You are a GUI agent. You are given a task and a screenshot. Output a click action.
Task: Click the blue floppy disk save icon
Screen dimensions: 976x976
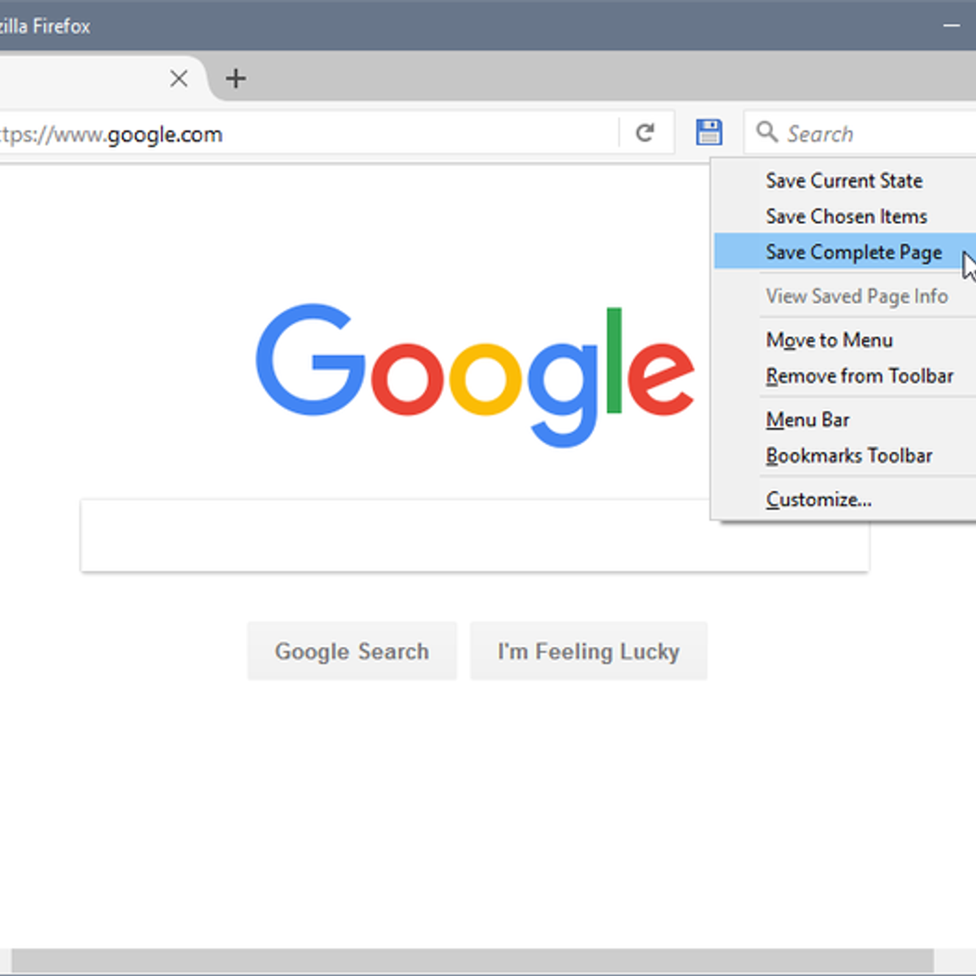pos(709,132)
